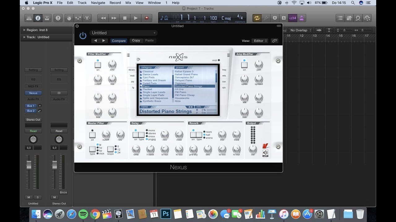396x222 pixels.
Task: Open Smart Controls knob icon
Action: [x=69, y=18]
